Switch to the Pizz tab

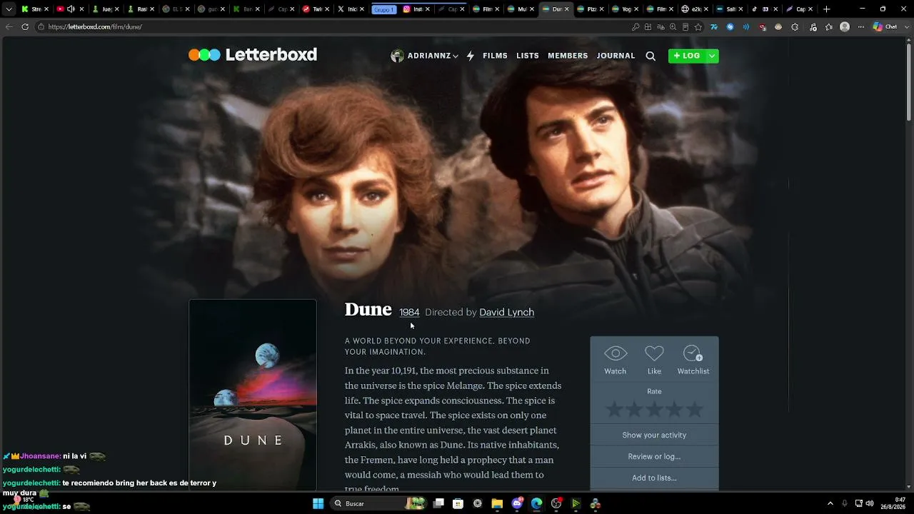589,9
